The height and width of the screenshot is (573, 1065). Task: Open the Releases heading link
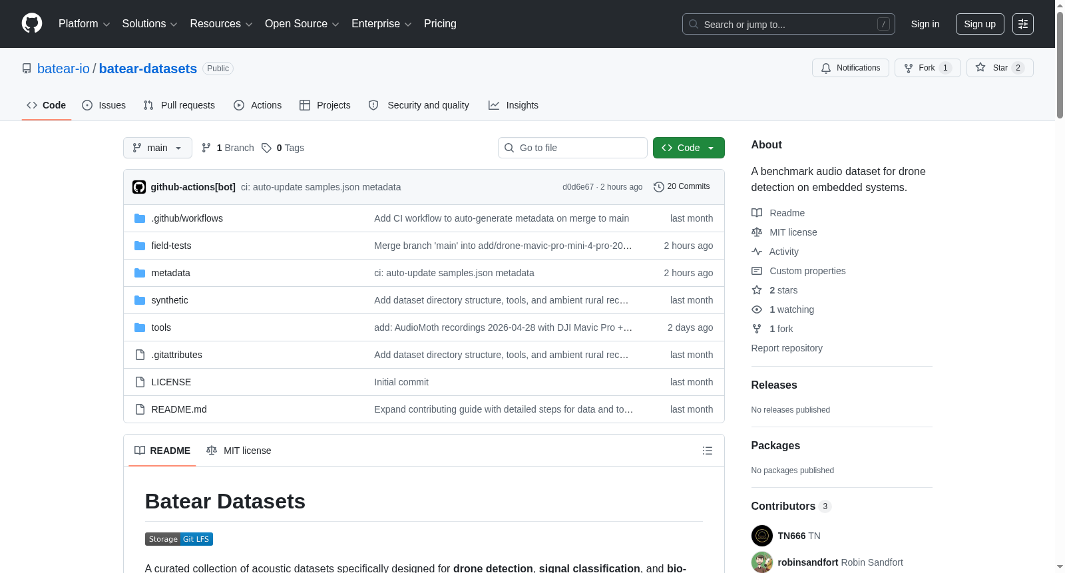pyautogui.click(x=774, y=385)
